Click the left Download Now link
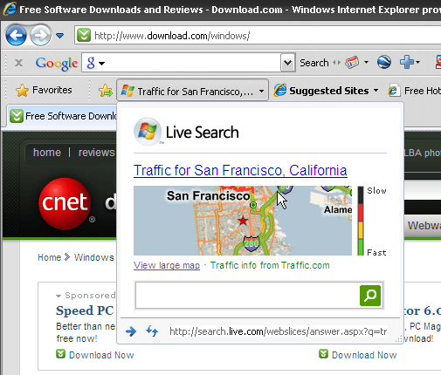Screen dimensions: 441x375 point(101,355)
